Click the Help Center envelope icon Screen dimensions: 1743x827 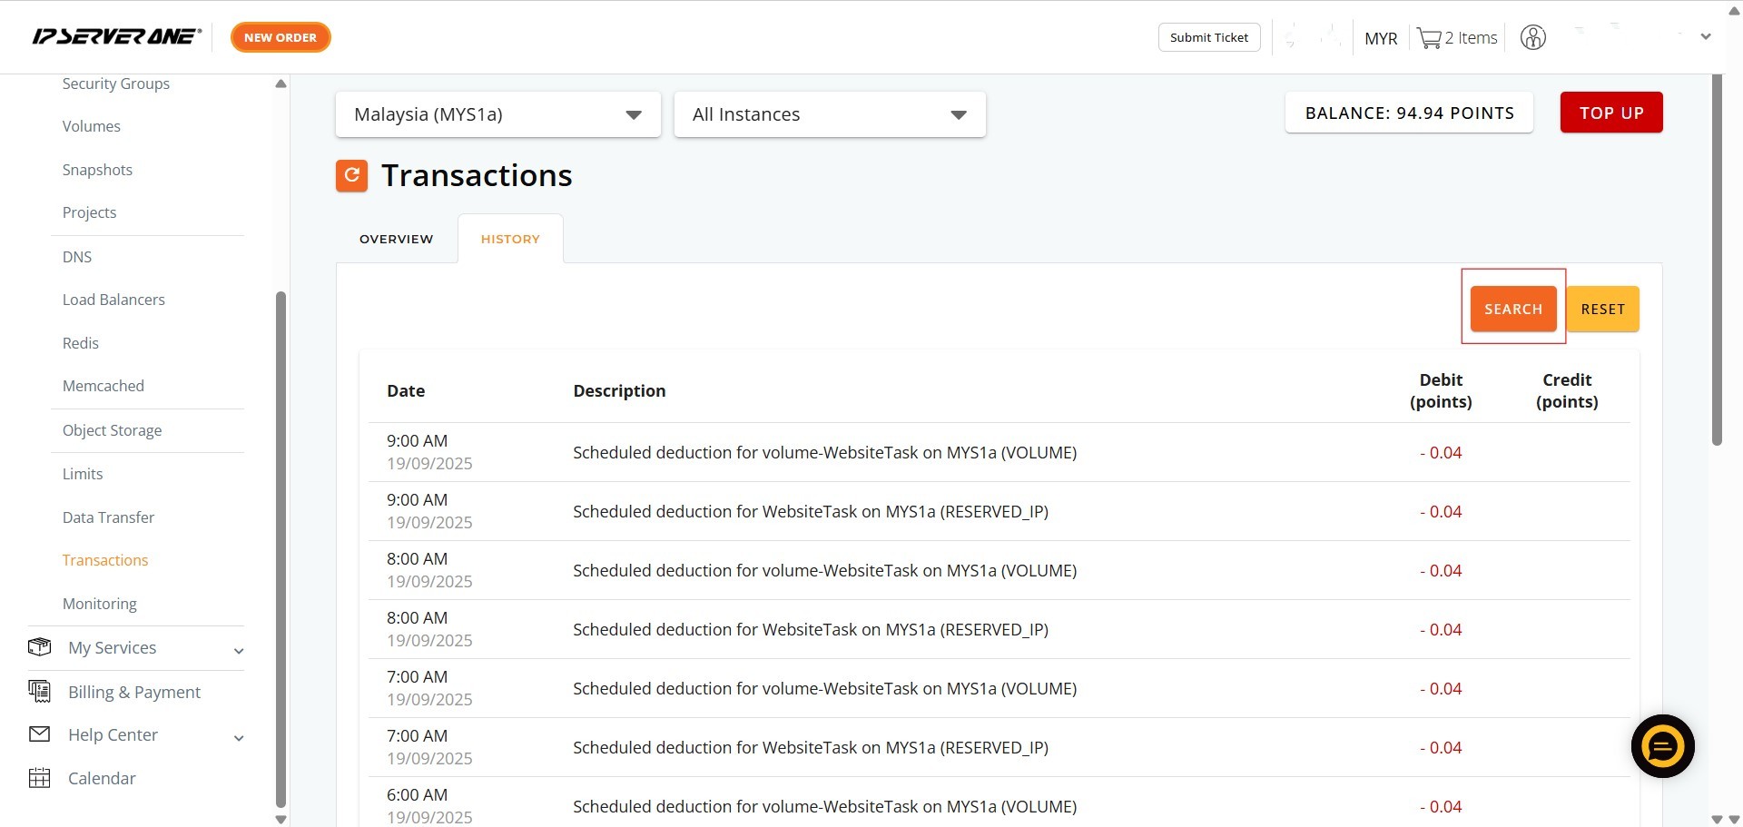[x=40, y=734]
